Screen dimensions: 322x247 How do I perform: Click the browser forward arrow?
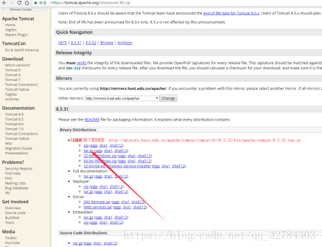[12, 3]
